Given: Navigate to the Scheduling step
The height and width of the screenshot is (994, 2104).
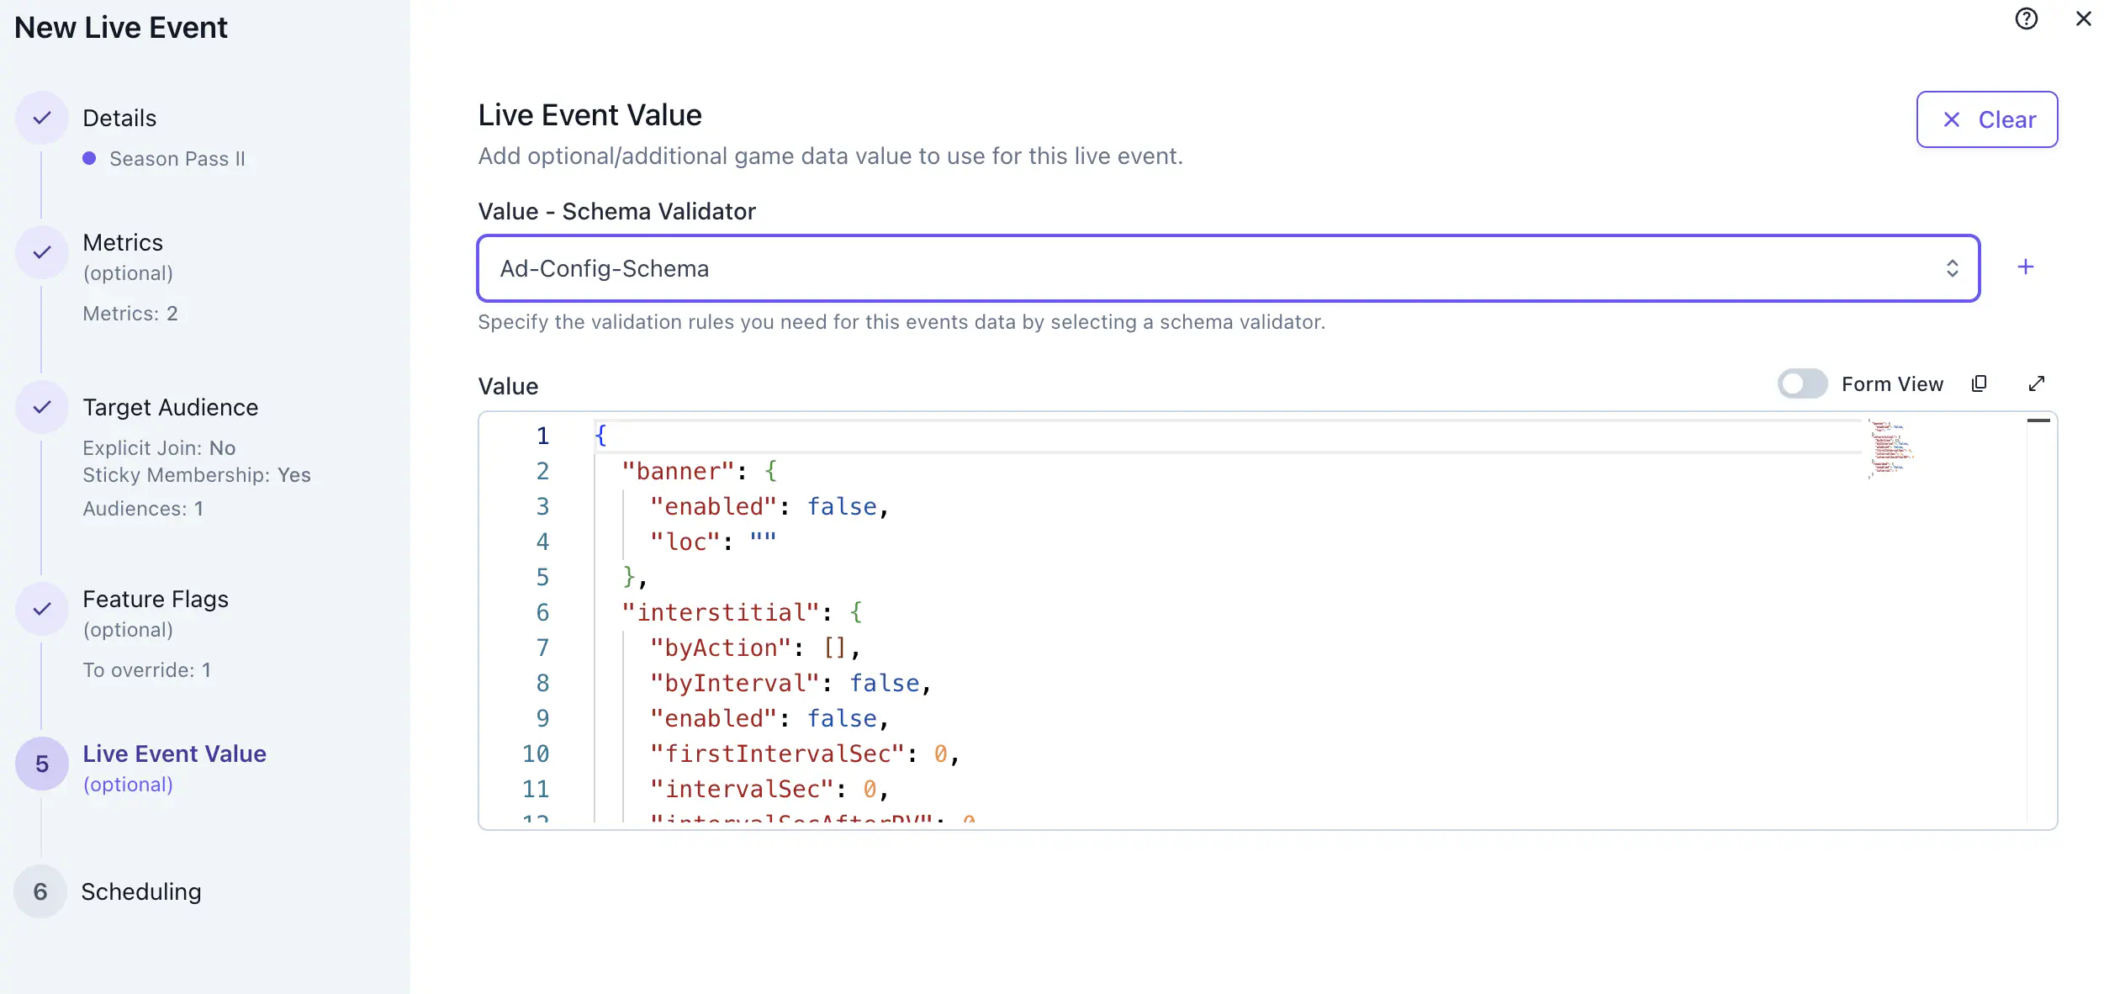Looking at the screenshot, I should point(140,891).
